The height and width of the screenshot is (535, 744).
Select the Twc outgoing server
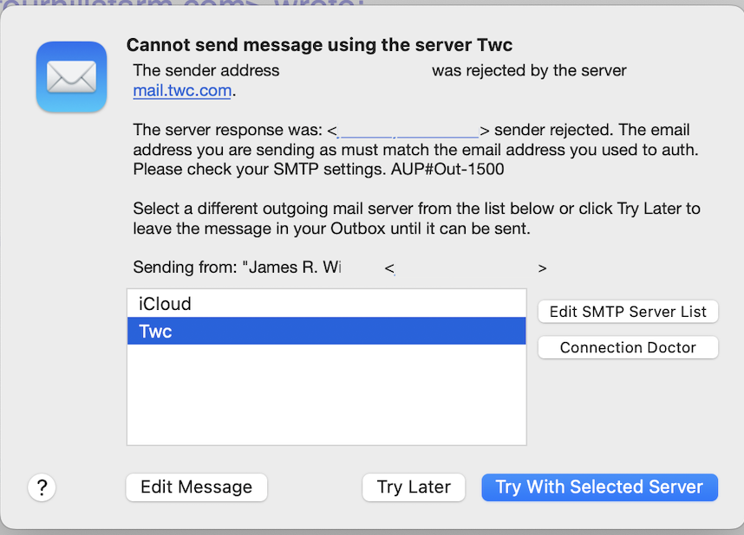260,331
